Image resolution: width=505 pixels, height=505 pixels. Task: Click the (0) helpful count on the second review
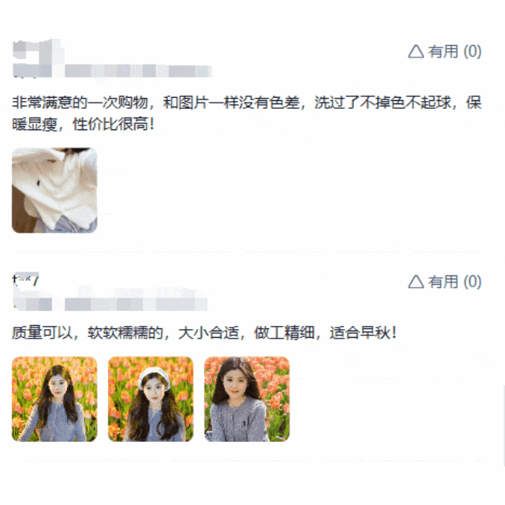(472, 282)
